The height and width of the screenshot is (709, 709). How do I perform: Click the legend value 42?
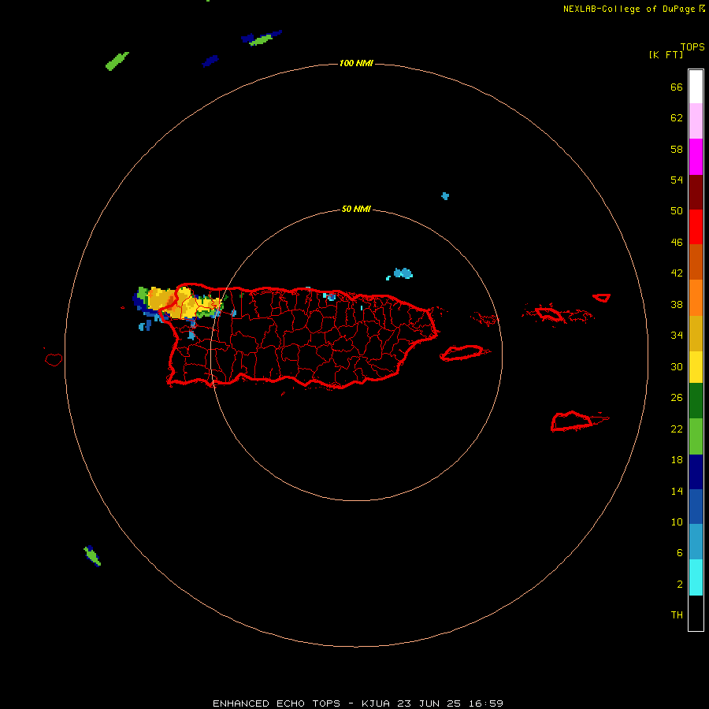(x=677, y=273)
